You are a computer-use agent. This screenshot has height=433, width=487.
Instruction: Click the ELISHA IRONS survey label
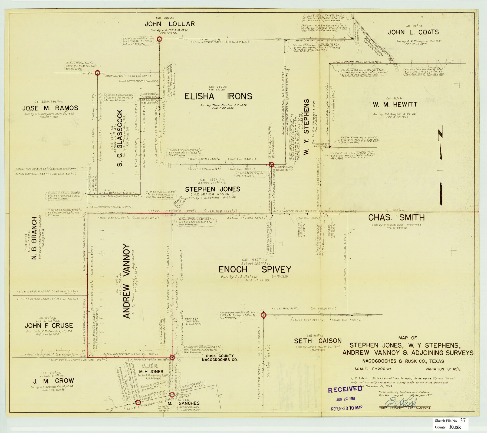218,96
